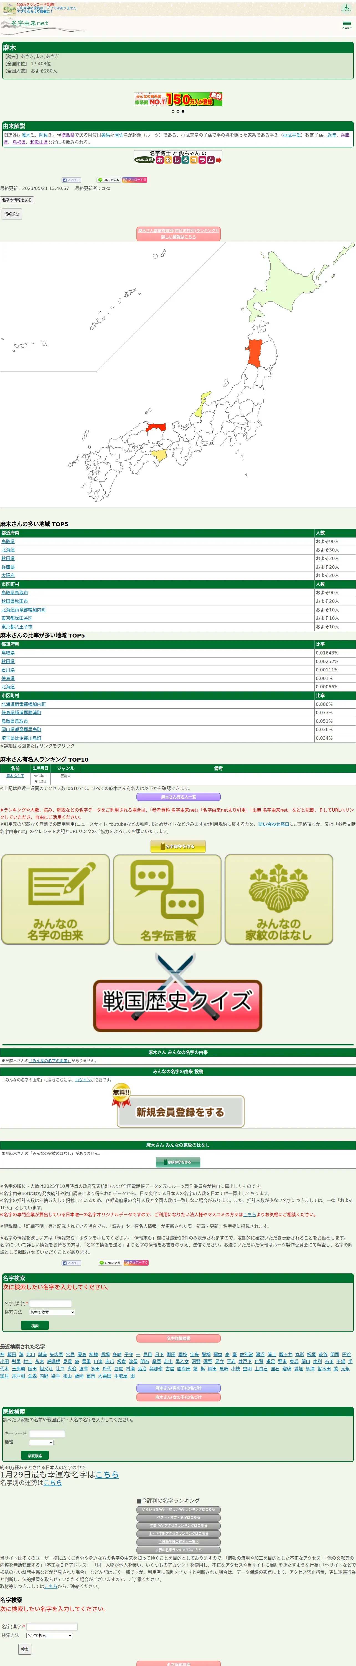Click 今日誕生日の有名人一覧へ button

pos(178,1542)
